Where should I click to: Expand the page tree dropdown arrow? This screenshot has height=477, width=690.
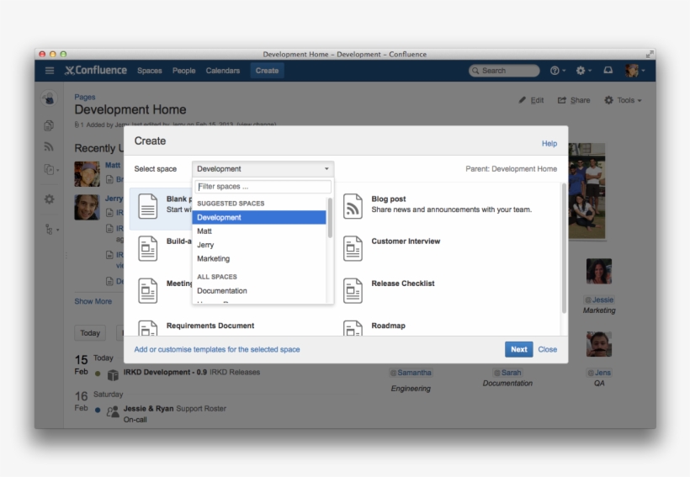[58, 230]
